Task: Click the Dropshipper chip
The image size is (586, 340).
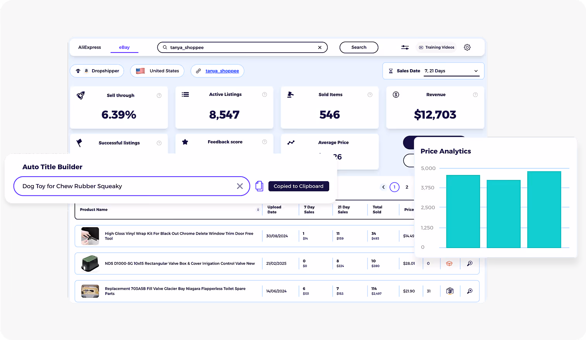Action: [97, 71]
